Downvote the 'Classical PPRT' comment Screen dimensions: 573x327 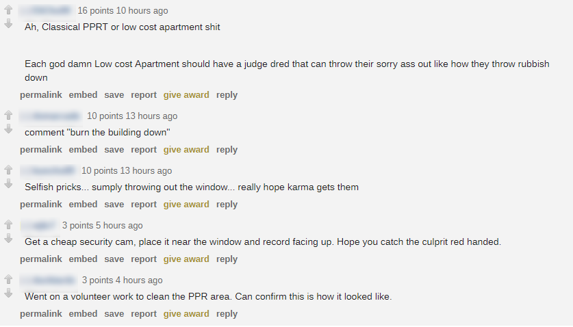click(8, 24)
